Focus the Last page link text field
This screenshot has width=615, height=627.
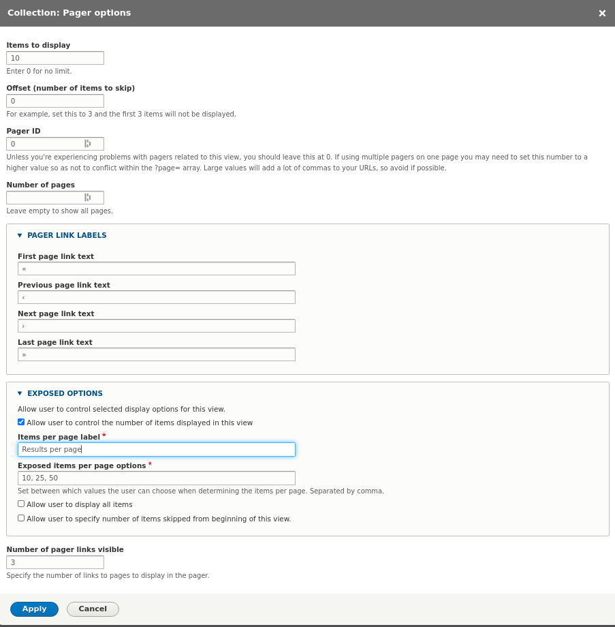pyautogui.click(x=157, y=354)
